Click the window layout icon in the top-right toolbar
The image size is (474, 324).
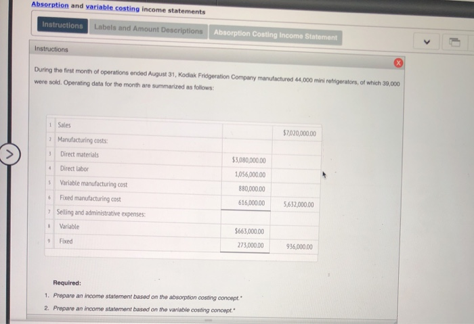454,42
